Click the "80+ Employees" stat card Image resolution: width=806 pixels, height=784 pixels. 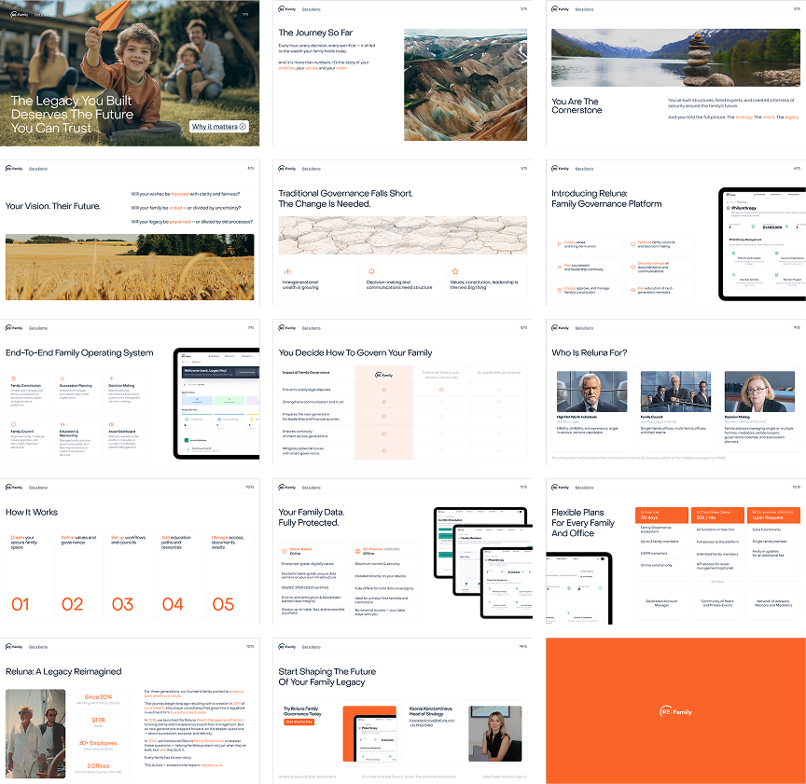[x=98, y=746]
